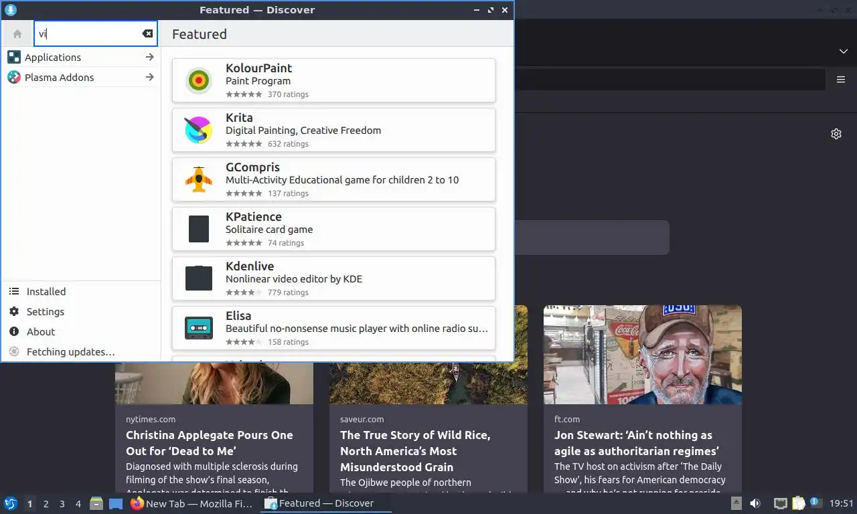
Task: Open the Plasma Addons category
Action: pos(81,78)
